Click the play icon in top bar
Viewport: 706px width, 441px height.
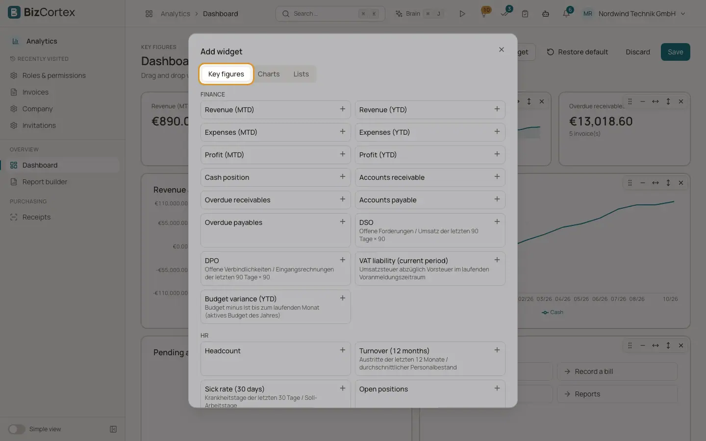(462, 14)
